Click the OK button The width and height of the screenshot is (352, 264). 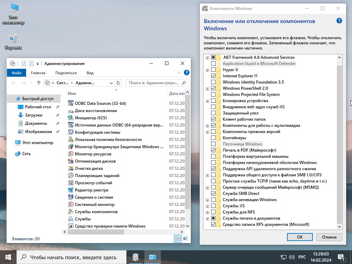point(300,237)
